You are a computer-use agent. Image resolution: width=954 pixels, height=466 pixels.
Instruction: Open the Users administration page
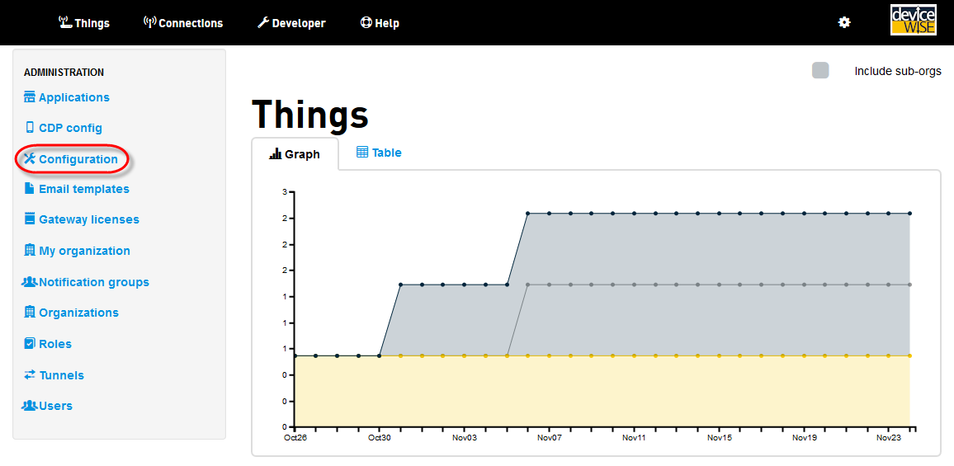coord(55,406)
